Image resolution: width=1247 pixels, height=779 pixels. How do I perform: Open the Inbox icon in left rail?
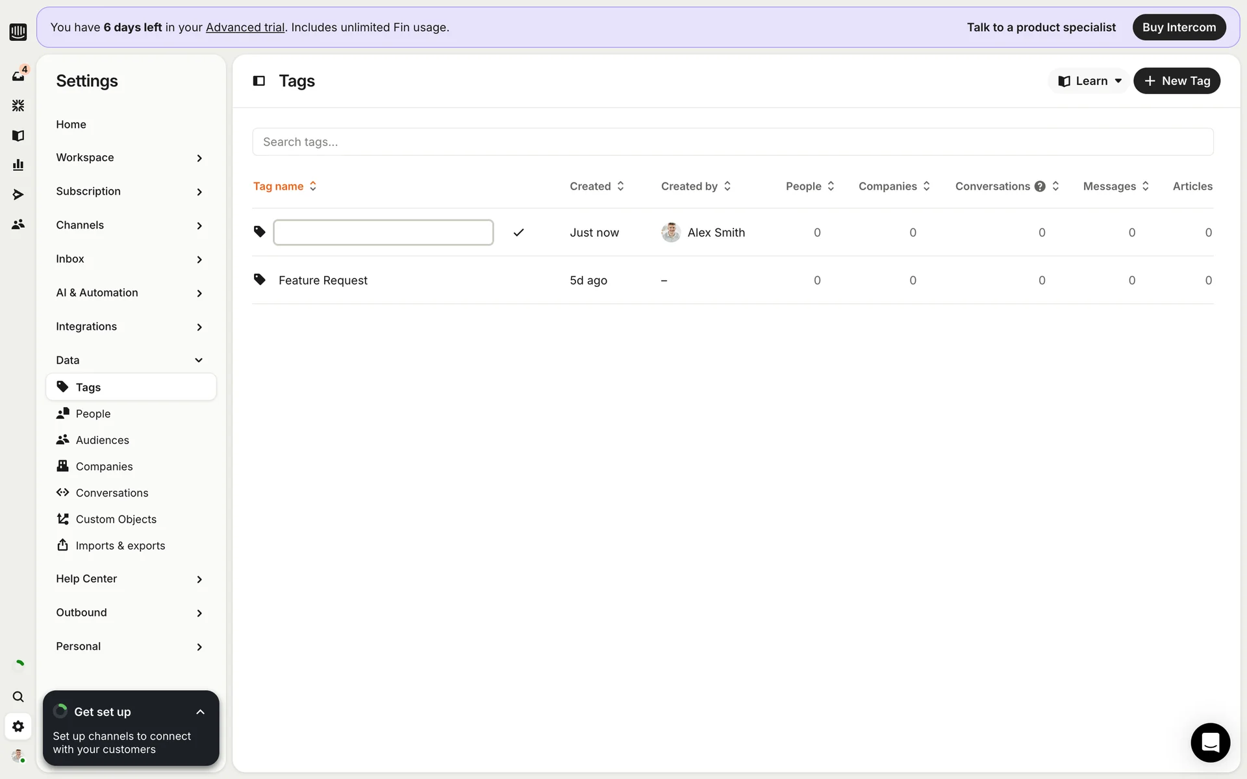[x=18, y=76]
